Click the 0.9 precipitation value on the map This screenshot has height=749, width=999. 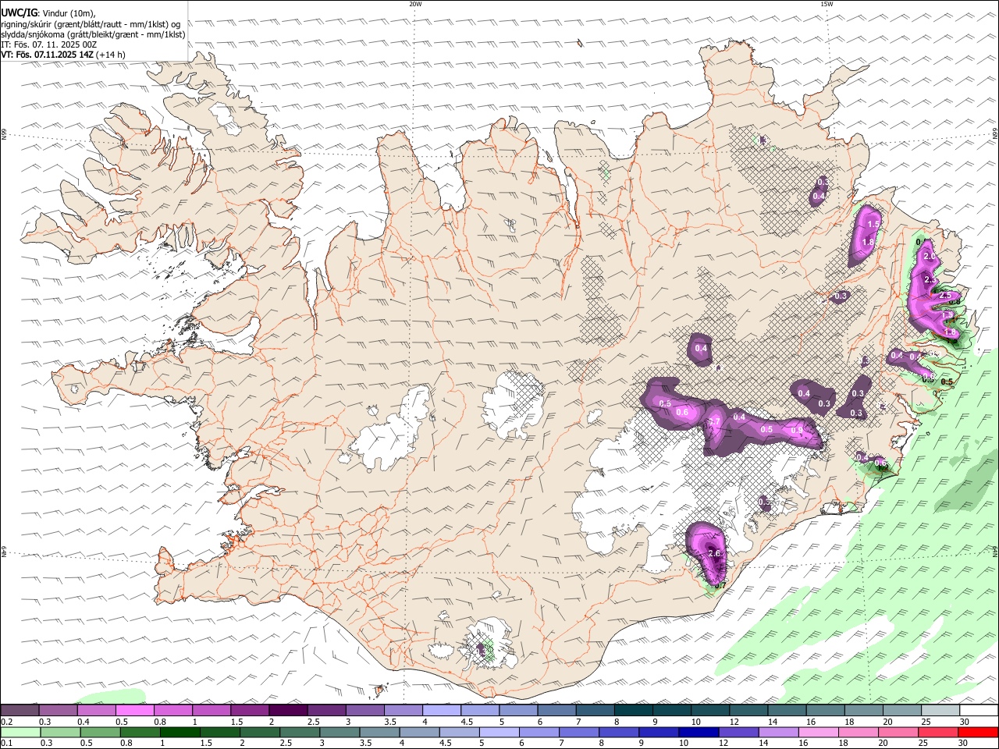coord(797,430)
